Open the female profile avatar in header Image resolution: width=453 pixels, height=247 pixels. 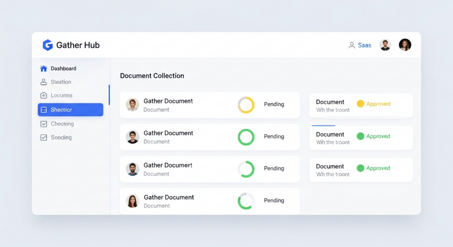(x=405, y=45)
